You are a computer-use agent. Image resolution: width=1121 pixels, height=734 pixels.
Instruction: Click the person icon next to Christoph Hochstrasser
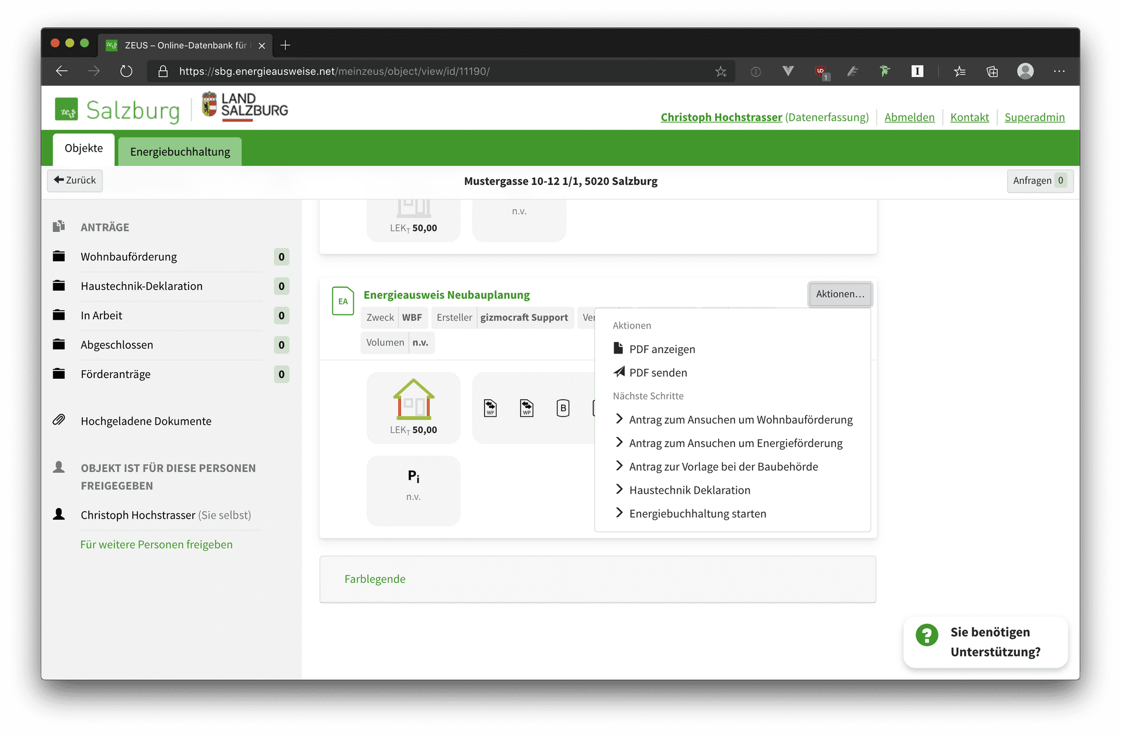point(60,513)
